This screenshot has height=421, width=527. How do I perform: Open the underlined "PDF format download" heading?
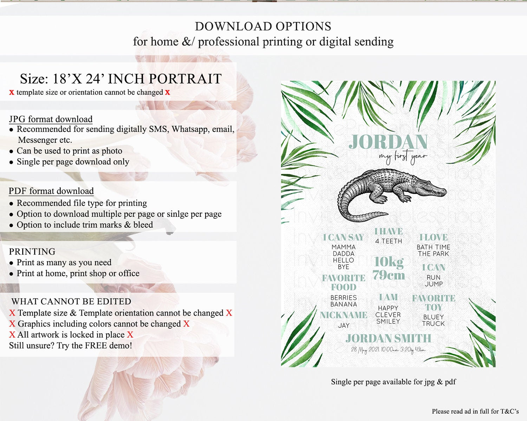coord(51,191)
